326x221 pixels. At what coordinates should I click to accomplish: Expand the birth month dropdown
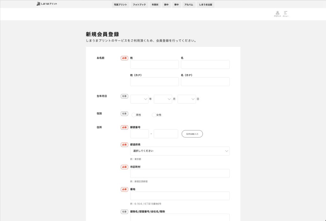pyautogui.click(x=163, y=99)
